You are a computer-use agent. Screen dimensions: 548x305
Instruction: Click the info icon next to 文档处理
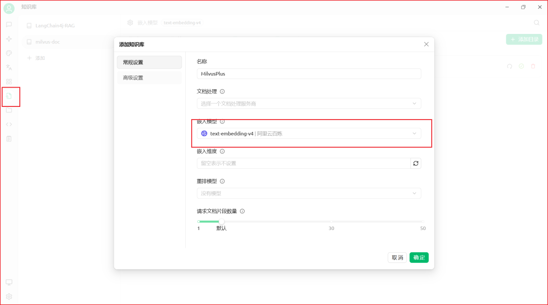tap(222, 91)
